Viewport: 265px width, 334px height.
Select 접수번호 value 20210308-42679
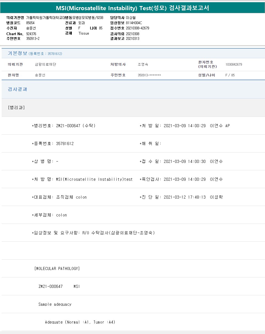tap(137, 28)
